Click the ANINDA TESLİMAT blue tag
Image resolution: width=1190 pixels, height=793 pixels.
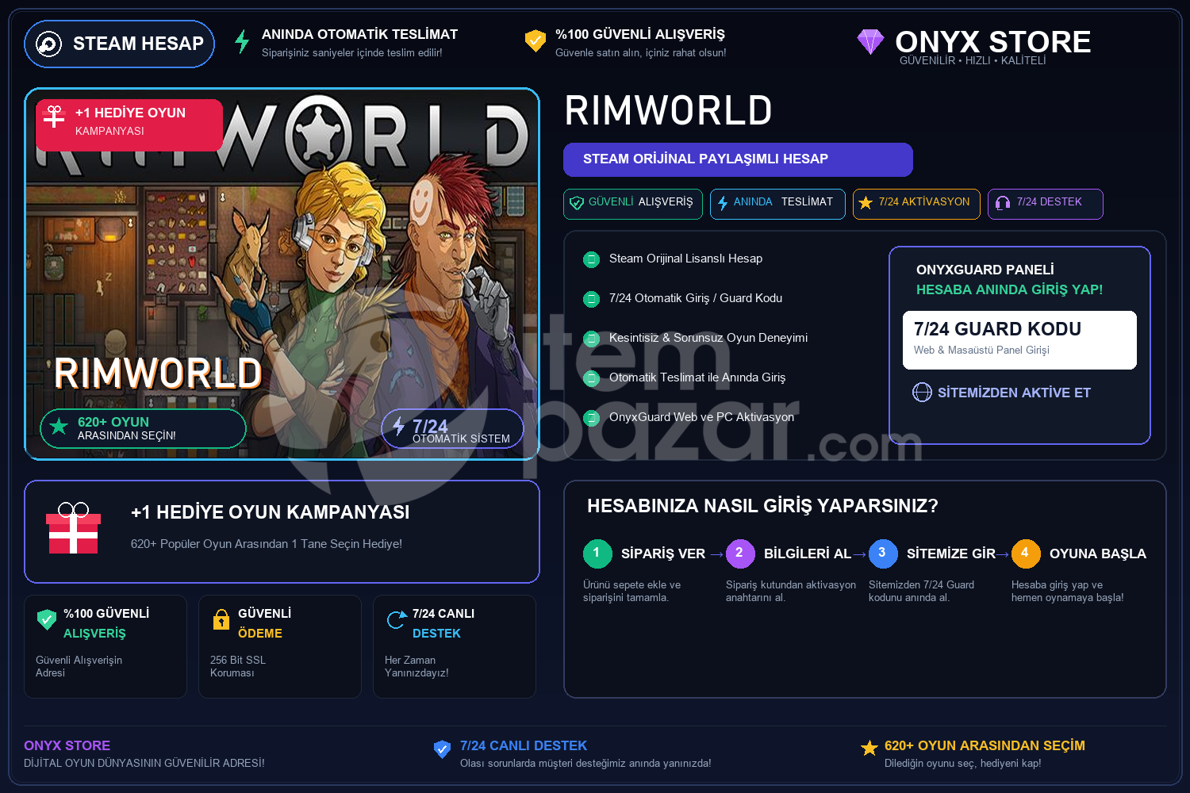point(777,204)
